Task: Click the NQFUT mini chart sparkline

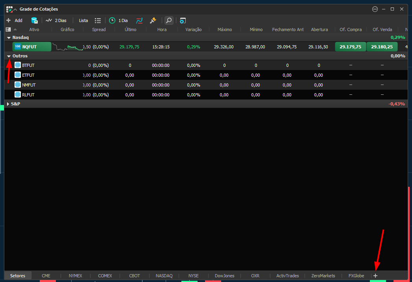Action: 68,47
